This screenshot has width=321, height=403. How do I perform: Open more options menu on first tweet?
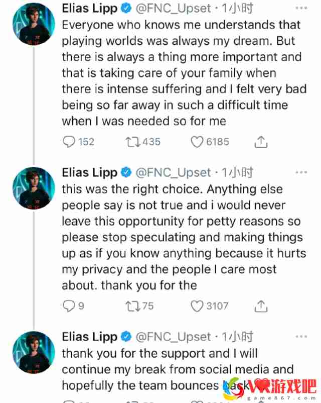[301, 8]
